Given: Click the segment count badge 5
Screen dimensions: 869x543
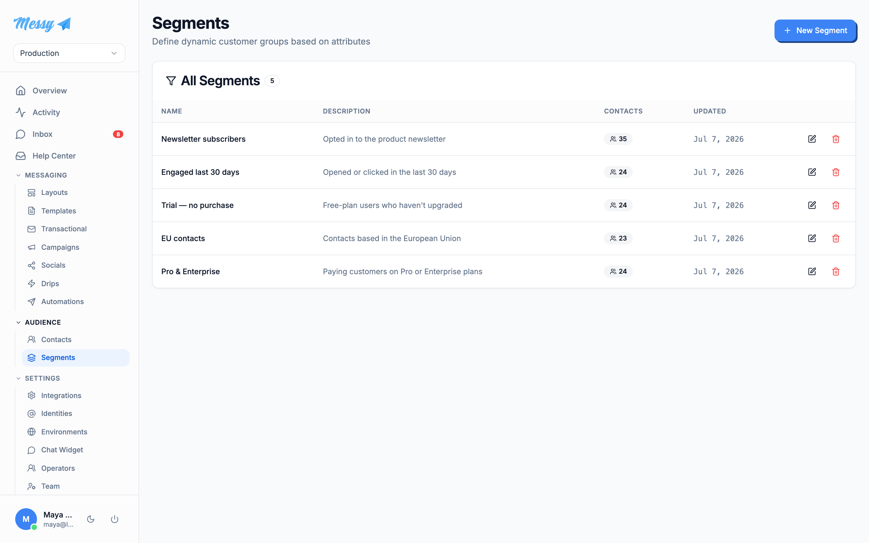Looking at the screenshot, I should tap(272, 81).
